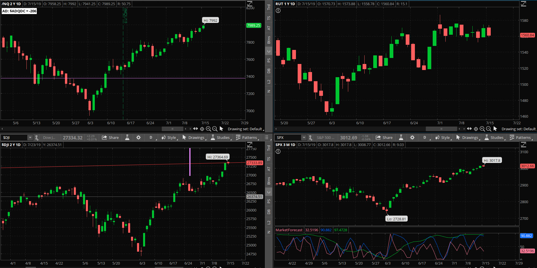This screenshot has height=268, width=537.
Task: Click the S&P 500 description label
Action: coord(325,137)
